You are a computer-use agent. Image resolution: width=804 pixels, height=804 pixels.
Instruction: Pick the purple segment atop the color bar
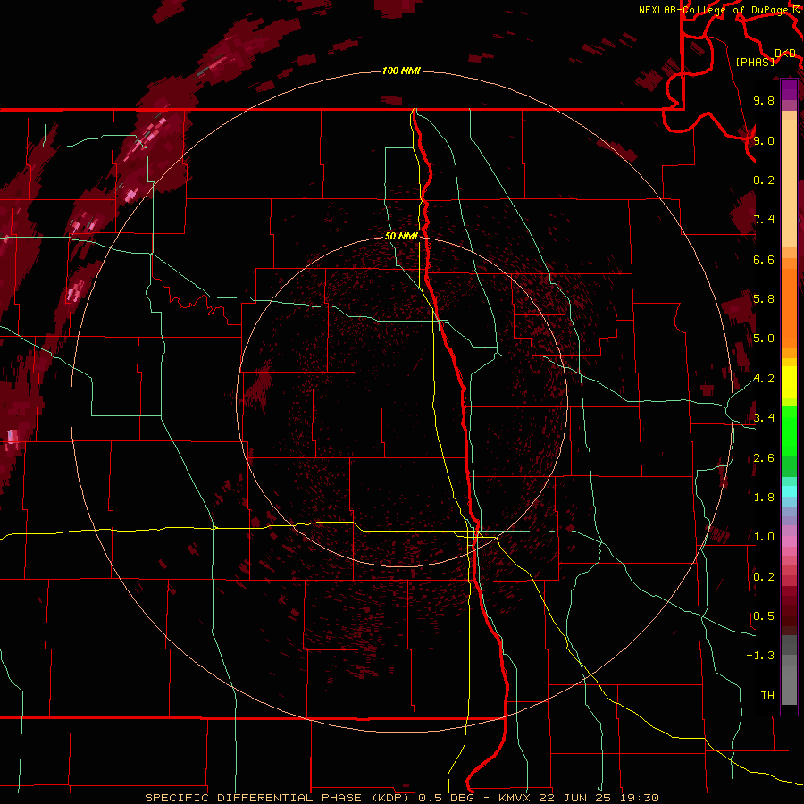[x=789, y=89]
